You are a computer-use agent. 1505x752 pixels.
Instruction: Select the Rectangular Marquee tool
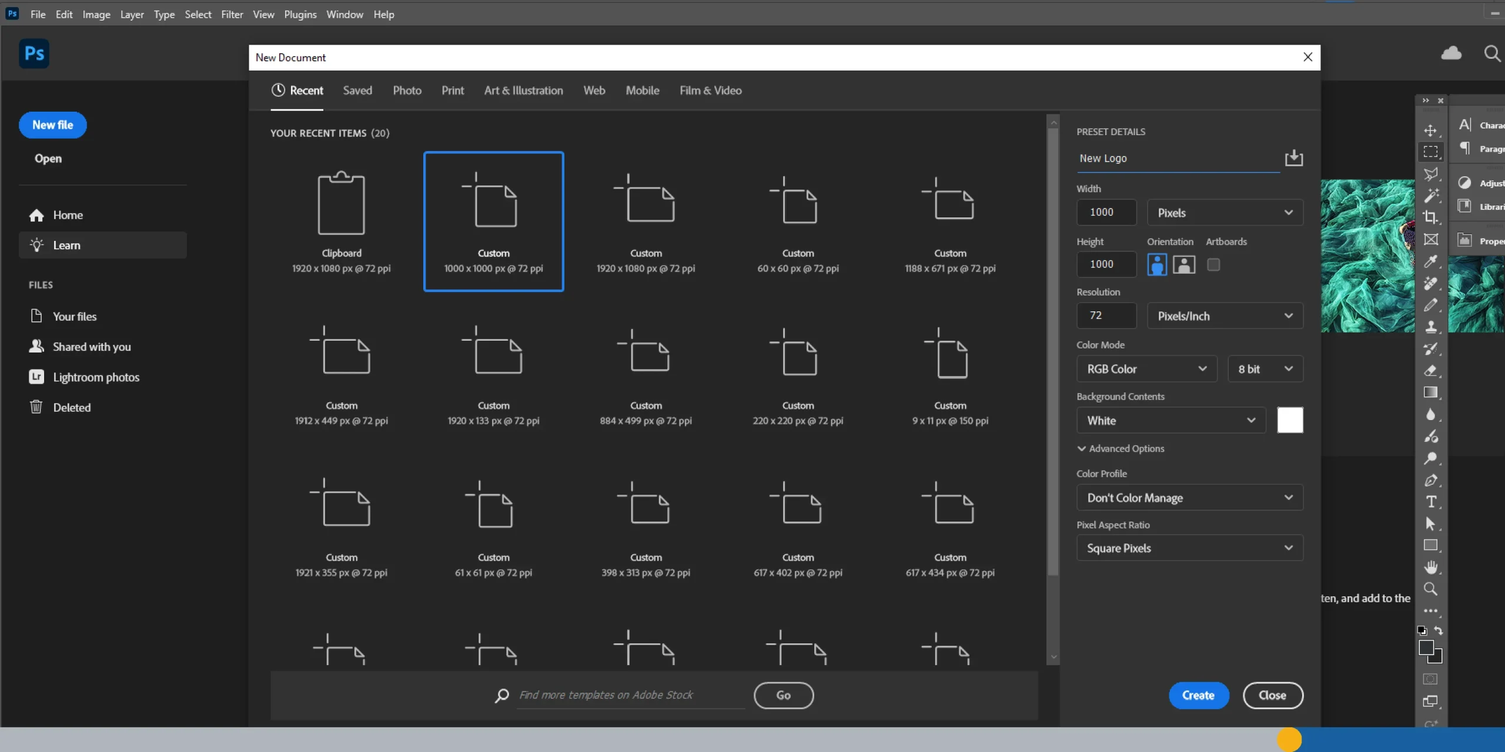1431,152
